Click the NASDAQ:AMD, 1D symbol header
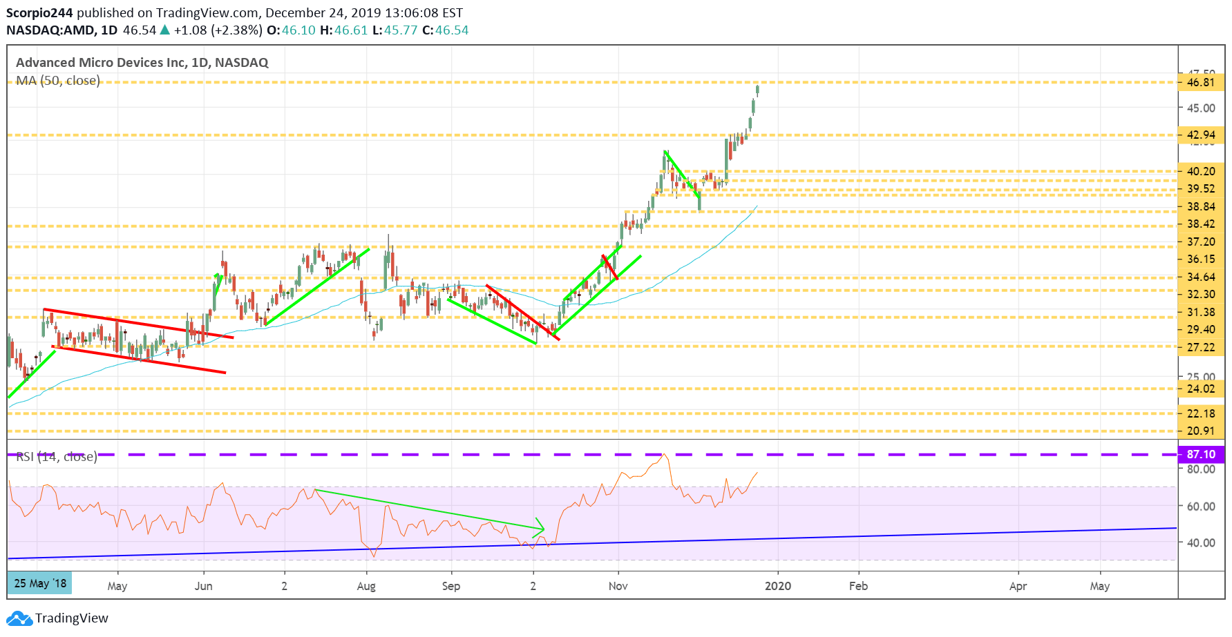 click(x=62, y=30)
